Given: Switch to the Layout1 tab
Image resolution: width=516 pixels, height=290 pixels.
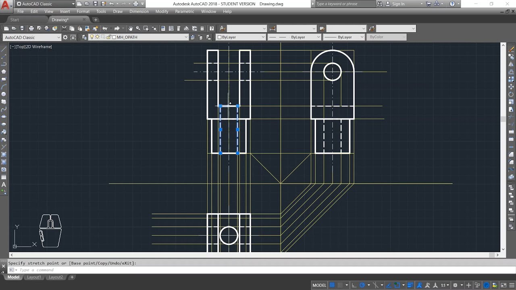Looking at the screenshot, I should (34, 277).
